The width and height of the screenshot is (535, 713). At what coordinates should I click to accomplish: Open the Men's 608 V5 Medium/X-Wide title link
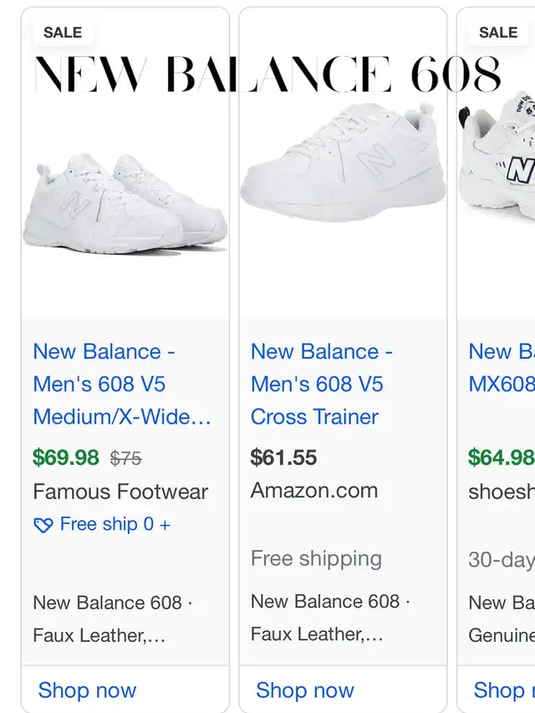click(122, 385)
